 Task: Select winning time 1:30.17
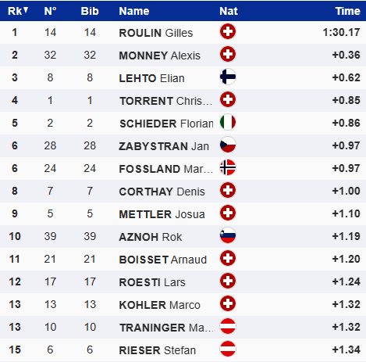coord(341,32)
